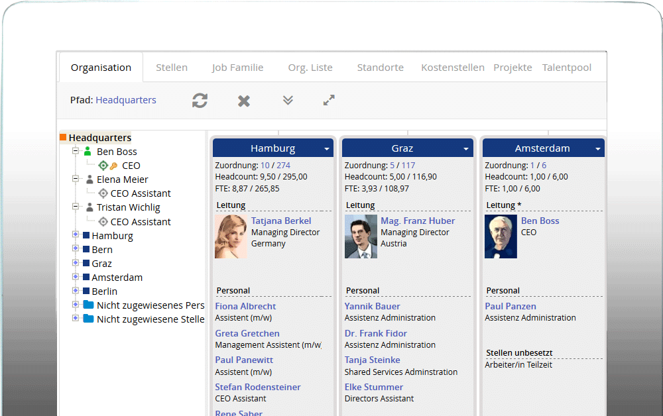The width and height of the screenshot is (663, 416).
Task: Expand the Bern tree node
Action: coord(76,248)
